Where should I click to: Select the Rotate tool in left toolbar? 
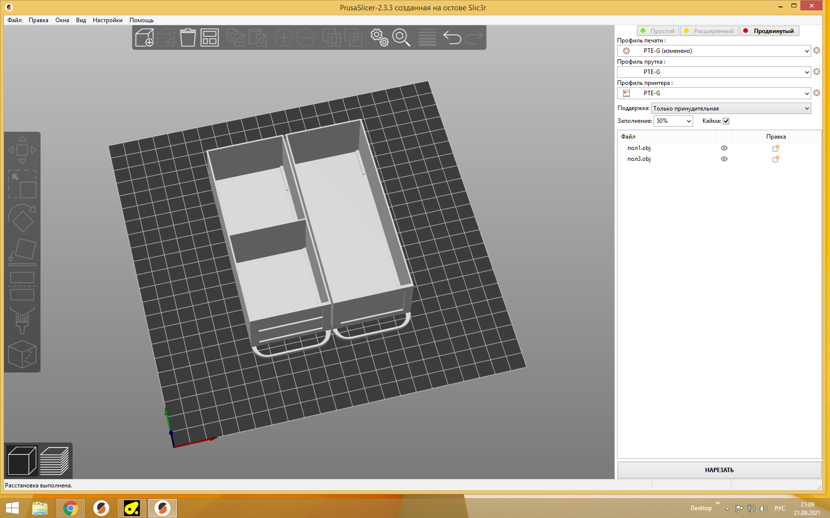22,218
